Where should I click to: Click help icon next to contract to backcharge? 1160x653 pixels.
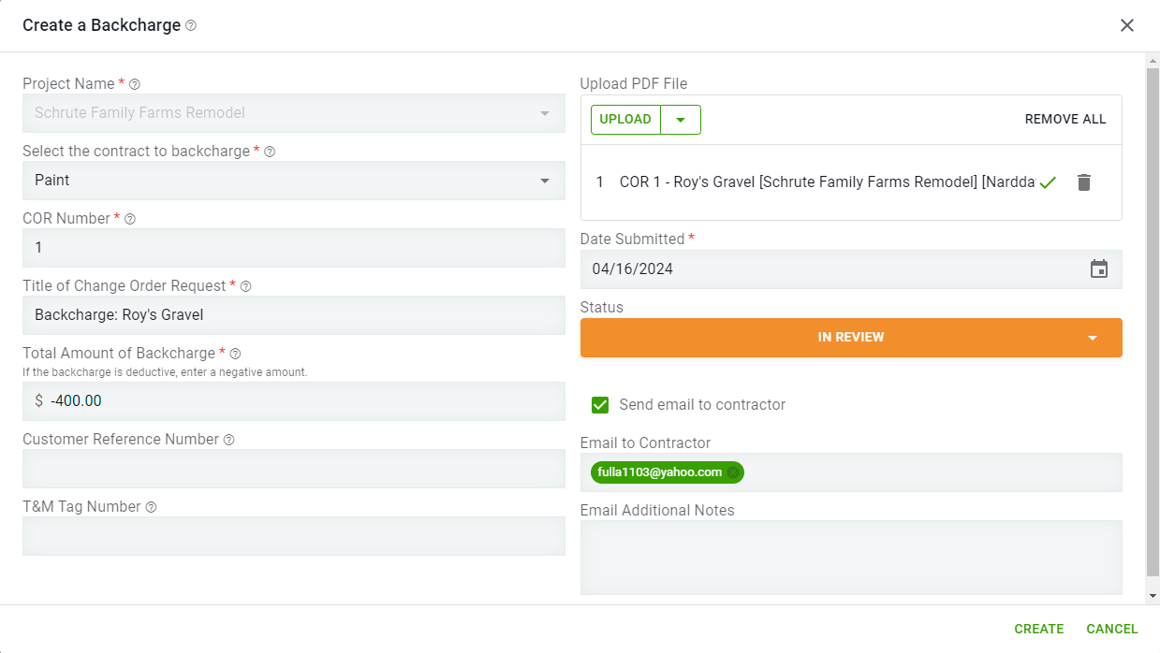tap(270, 152)
